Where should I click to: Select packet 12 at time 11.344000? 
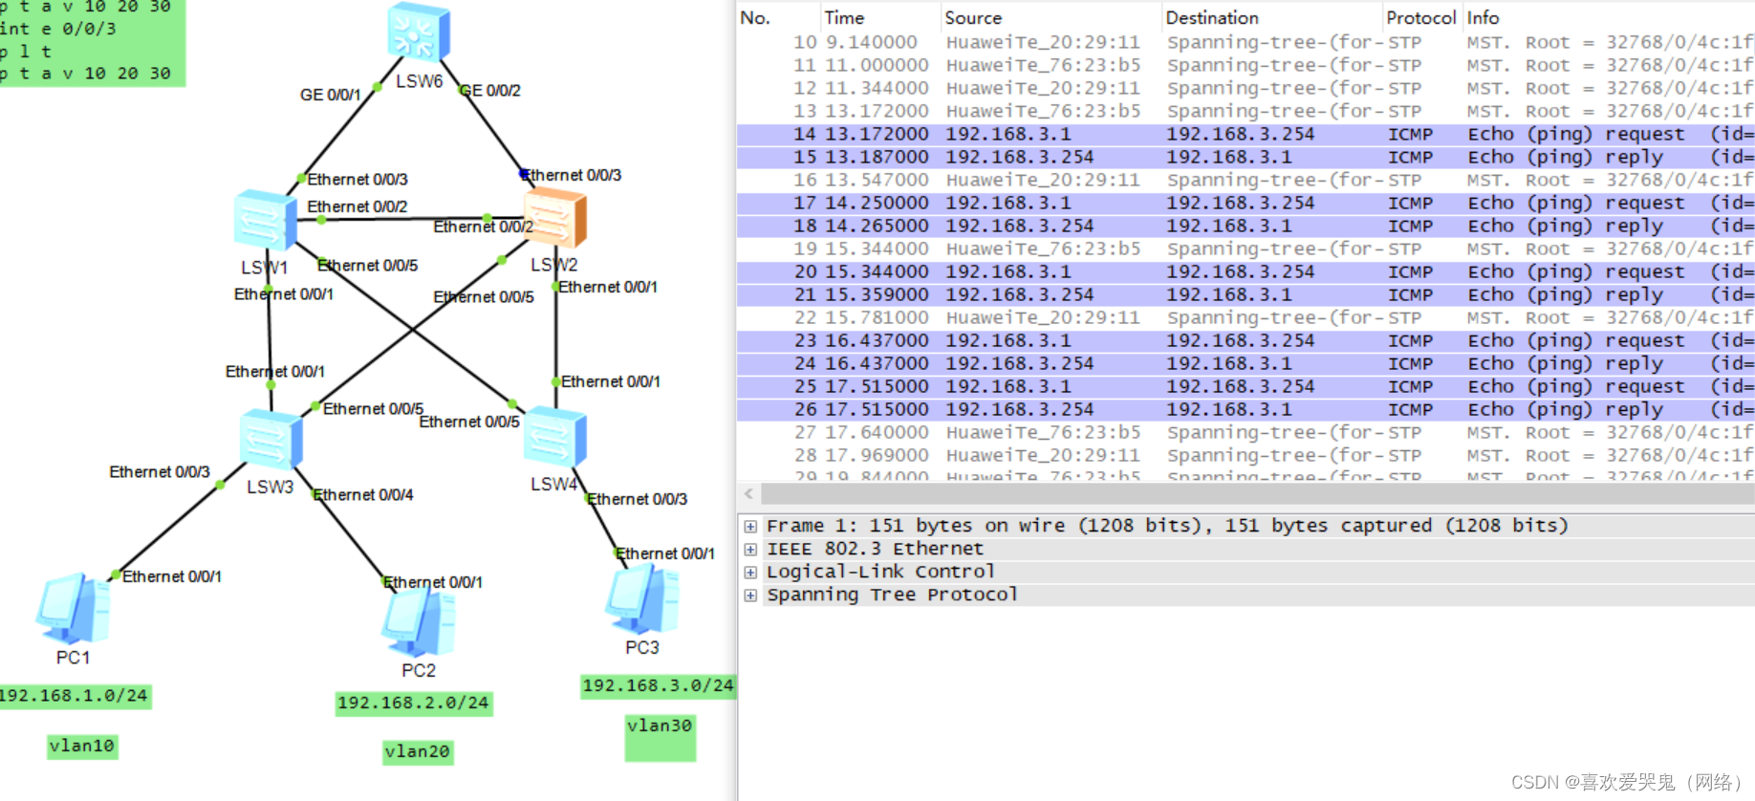point(1246,89)
